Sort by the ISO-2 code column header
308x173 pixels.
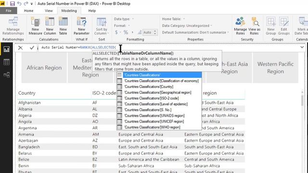[104, 93]
